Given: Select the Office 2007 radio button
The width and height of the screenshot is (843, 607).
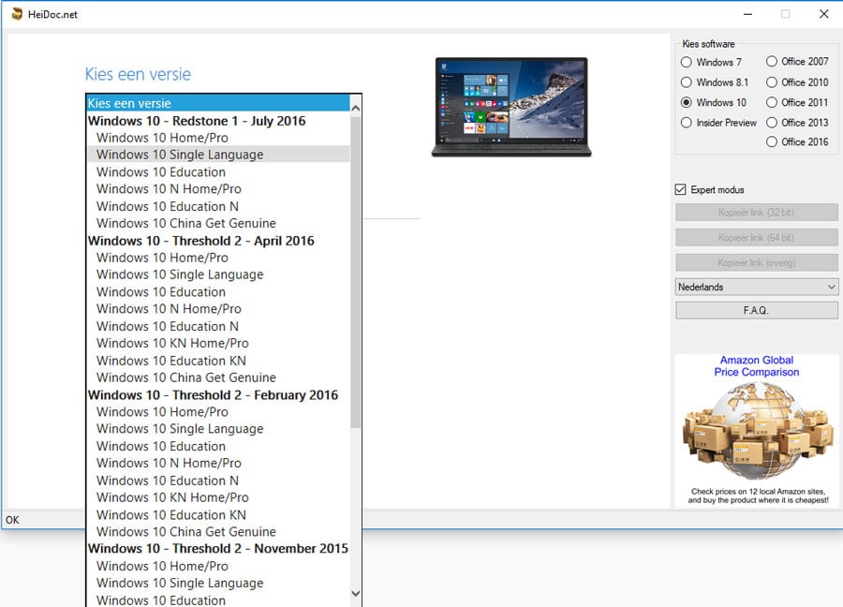Looking at the screenshot, I should [772, 61].
